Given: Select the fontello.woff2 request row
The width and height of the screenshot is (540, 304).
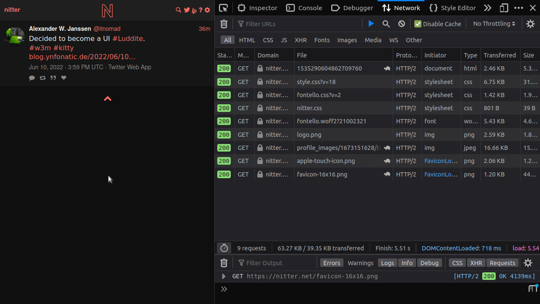Looking at the screenshot, I should click(377, 121).
